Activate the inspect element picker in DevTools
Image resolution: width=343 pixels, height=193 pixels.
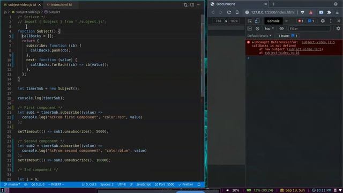pyautogui.click(x=250, y=21)
